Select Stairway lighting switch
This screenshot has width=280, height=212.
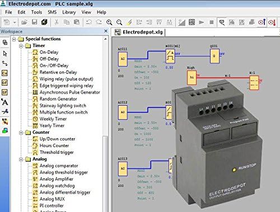pyautogui.click(x=63, y=106)
